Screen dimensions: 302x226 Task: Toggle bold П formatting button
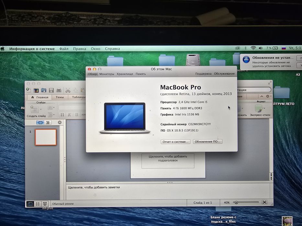pos(62,115)
